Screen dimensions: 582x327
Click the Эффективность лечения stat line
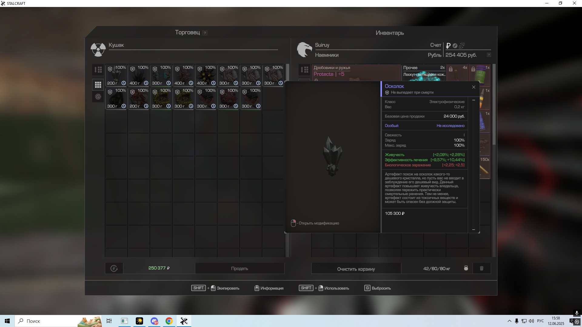click(424, 160)
